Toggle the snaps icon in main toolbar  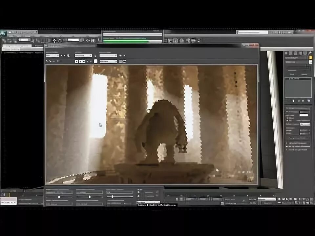point(93,41)
